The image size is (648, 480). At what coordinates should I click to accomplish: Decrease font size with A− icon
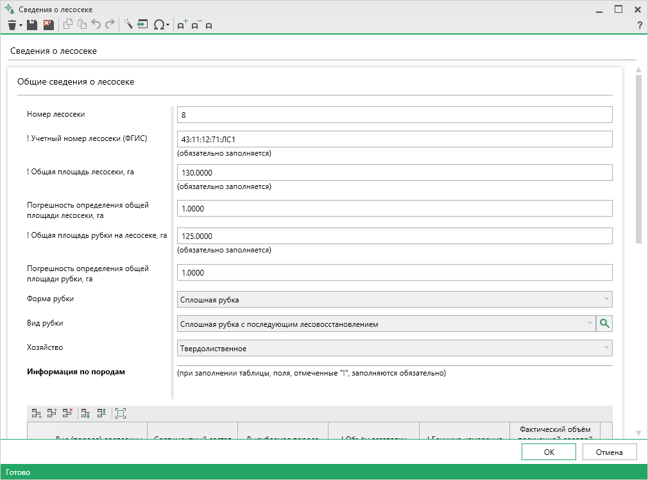point(196,25)
